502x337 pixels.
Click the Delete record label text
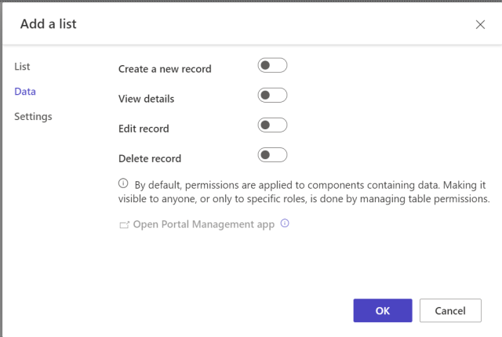(x=150, y=158)
